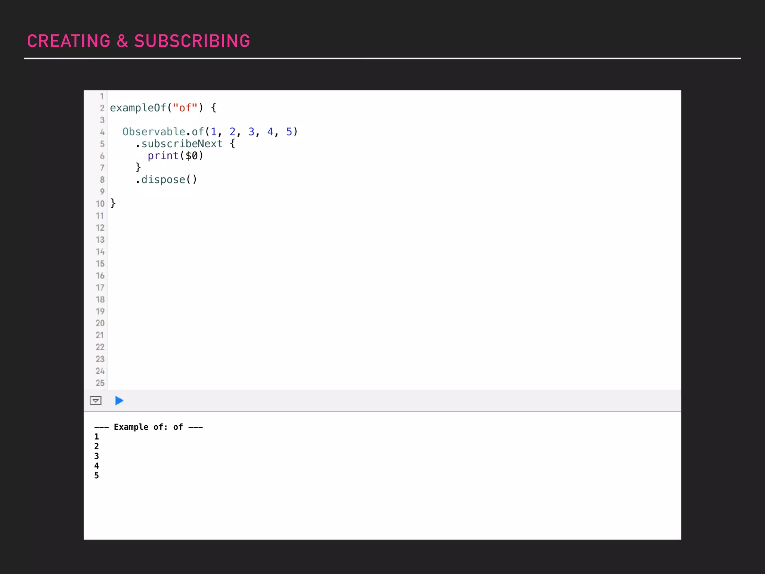Click the print($0) statement
The image size is (765, 574).
[x=175, y=156]
